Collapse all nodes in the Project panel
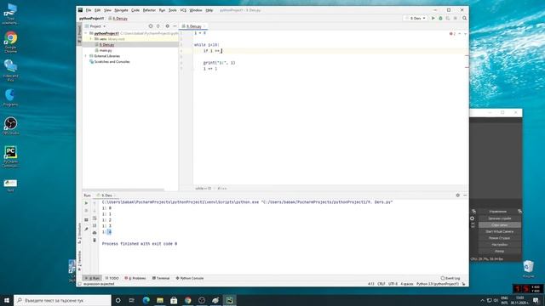Screen dimensions: 545x306 (158, 26)
